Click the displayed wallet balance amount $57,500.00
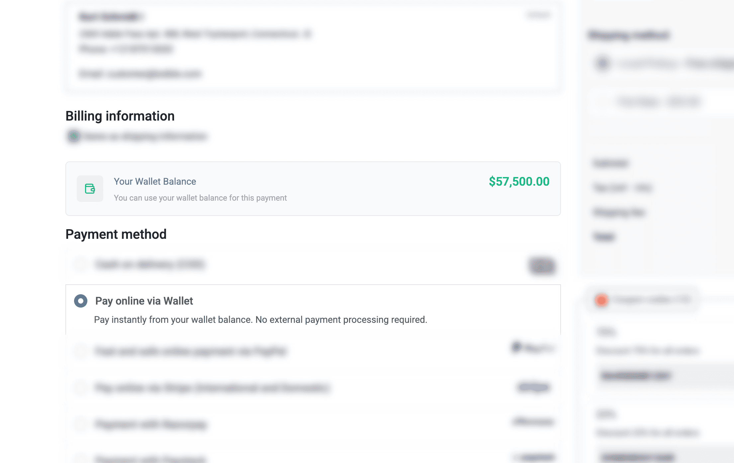734x463 pixels. click(x=519, y=182)
